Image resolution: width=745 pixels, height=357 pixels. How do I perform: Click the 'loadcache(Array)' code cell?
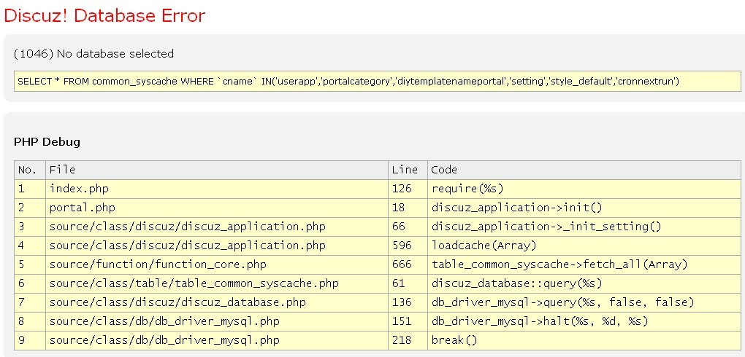tap(584, 246)
